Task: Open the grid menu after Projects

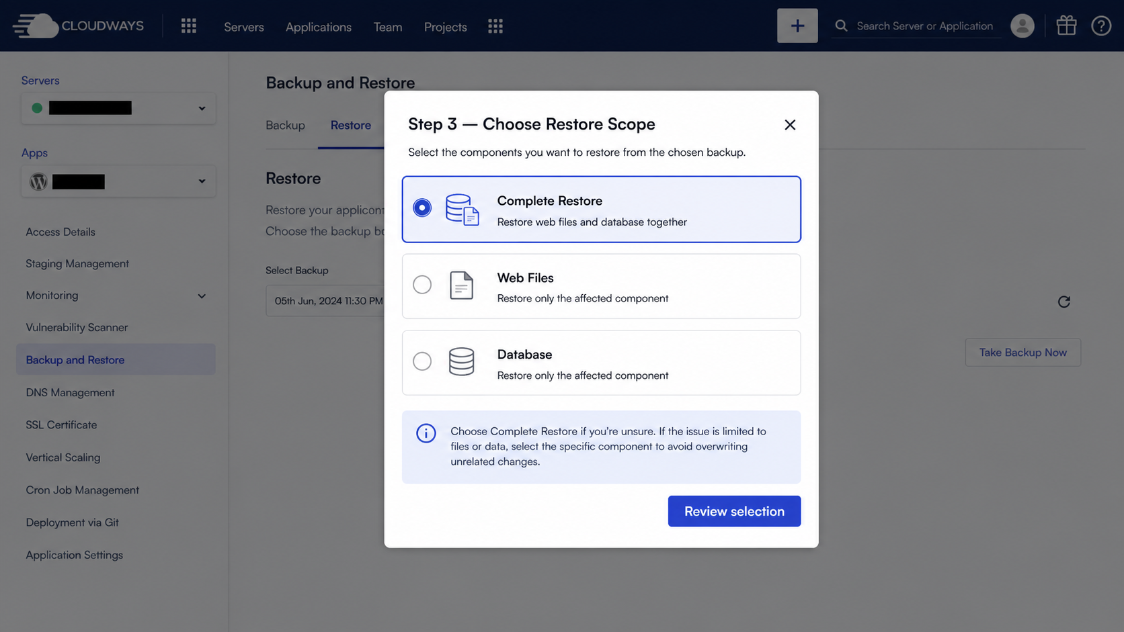Action: coord(495,26)
